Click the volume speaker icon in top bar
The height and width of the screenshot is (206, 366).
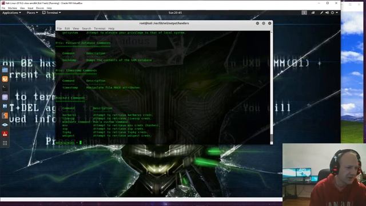327,13
